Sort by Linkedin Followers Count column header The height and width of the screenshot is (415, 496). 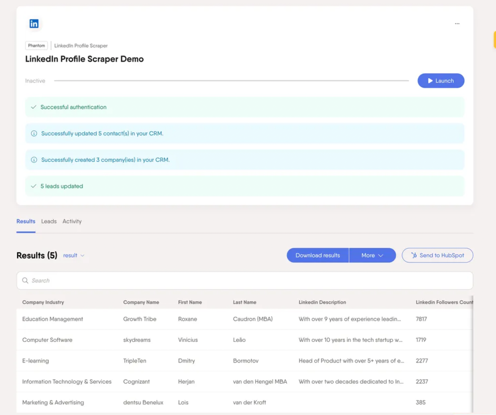point(444,302)
